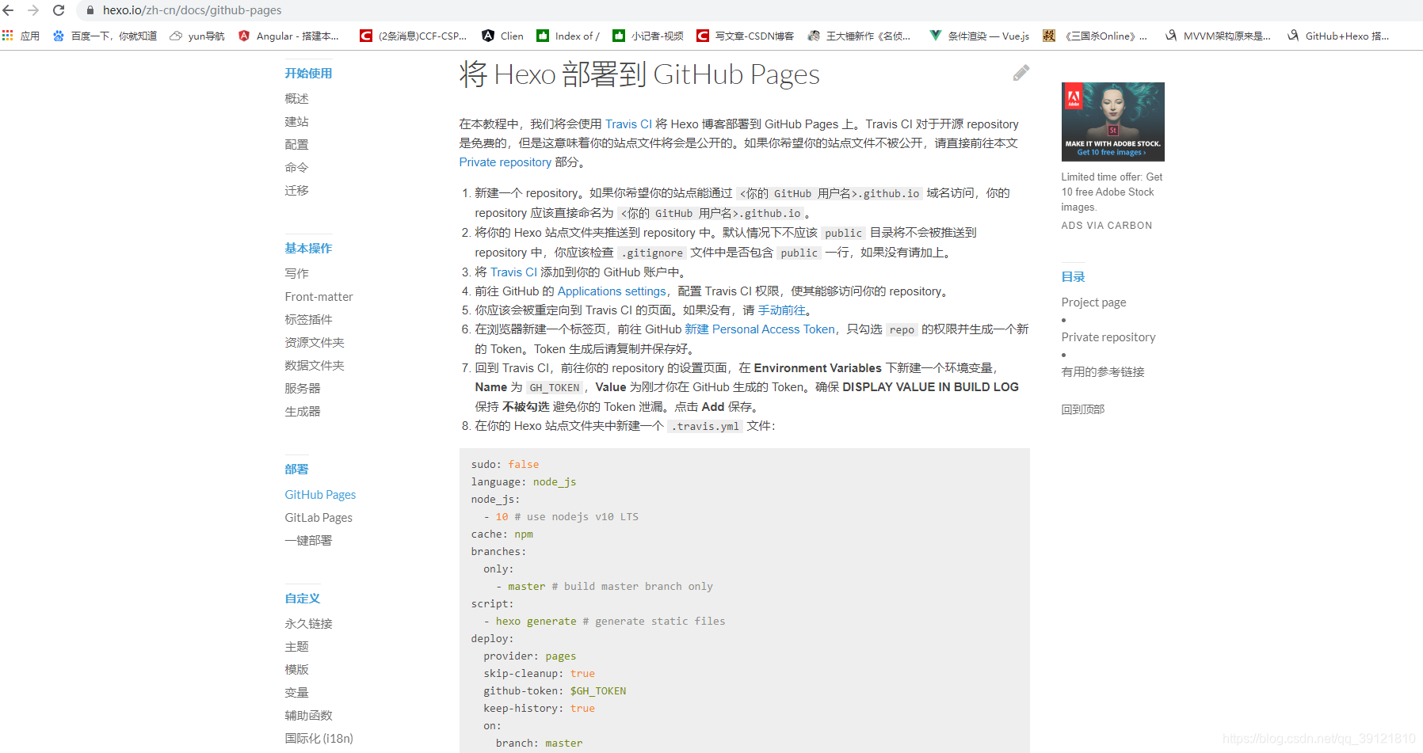Screen dimensions: 1423x753
Task: Jump to Private repository in table of contents
Action: [x=1108, y=337]
